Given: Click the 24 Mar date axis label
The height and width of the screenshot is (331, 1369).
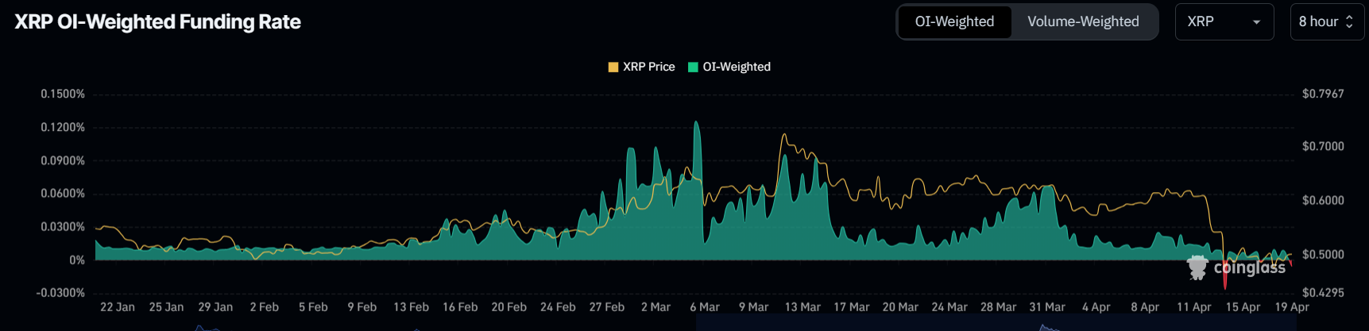Looking at the screenshot, I should [949, 306].
